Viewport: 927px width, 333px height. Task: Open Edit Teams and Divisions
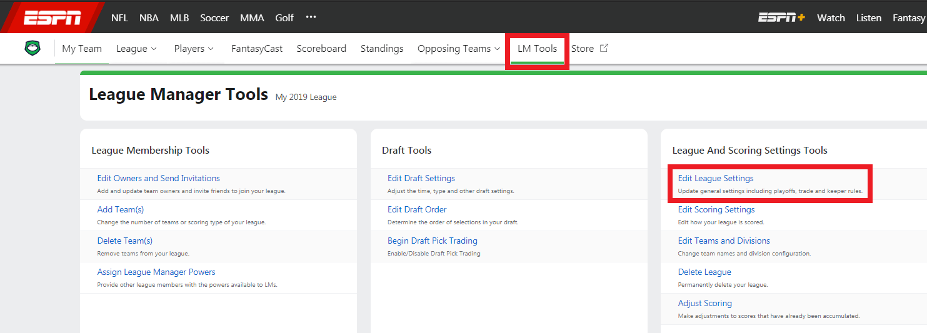[724, 241]
